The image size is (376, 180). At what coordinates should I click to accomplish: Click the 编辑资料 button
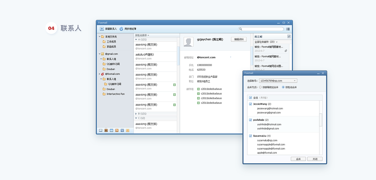pos(239,39)
